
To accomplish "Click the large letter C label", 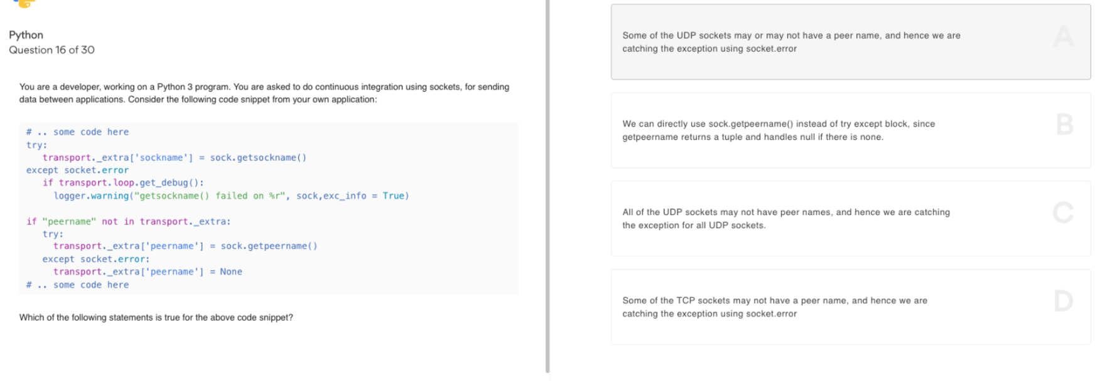I will point(1063,212).
